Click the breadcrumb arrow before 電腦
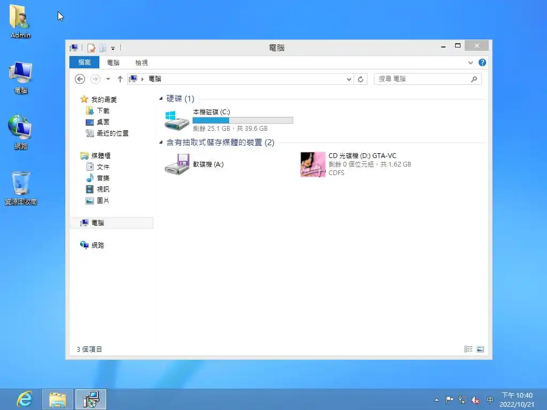The height and width of the screenshot is (410, 547). (x=142, y=79)
